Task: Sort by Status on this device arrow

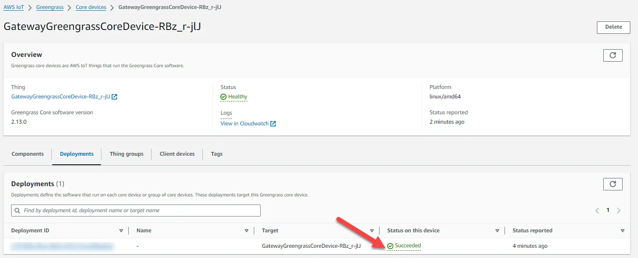Action: (x=497, y=231)
